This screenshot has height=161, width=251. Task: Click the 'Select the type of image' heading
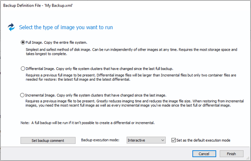66,27
